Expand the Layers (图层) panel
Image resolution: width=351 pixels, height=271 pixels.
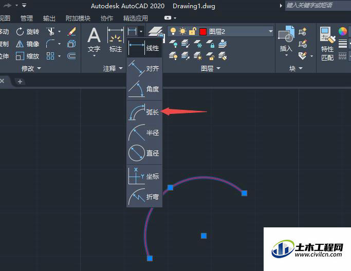point(211,68)
